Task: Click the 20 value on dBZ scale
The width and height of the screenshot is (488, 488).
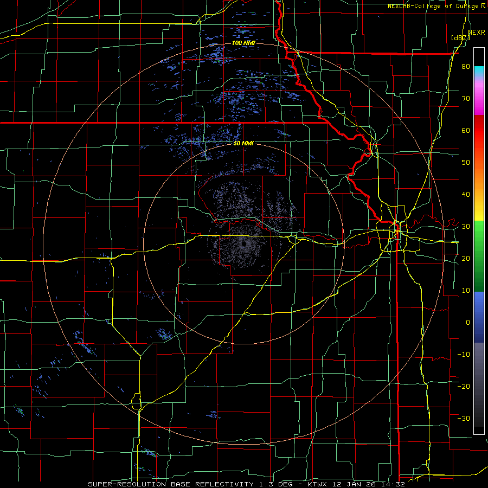Action: coord(466,258)
